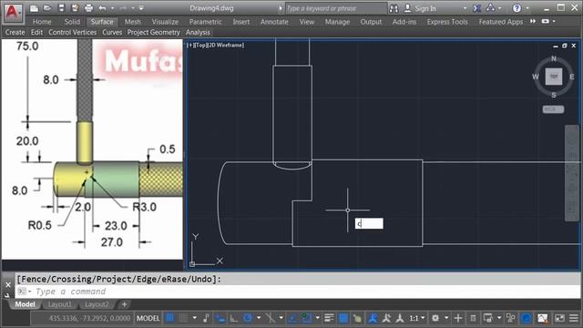
Task: Switch to the Layout2 tab
Action: [97, 304]
